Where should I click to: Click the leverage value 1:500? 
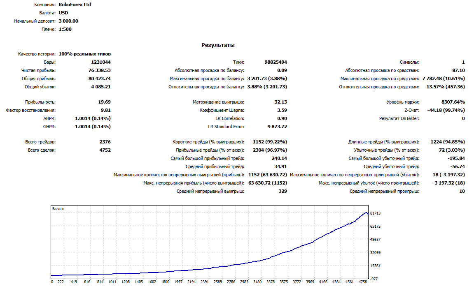(65, 29)
